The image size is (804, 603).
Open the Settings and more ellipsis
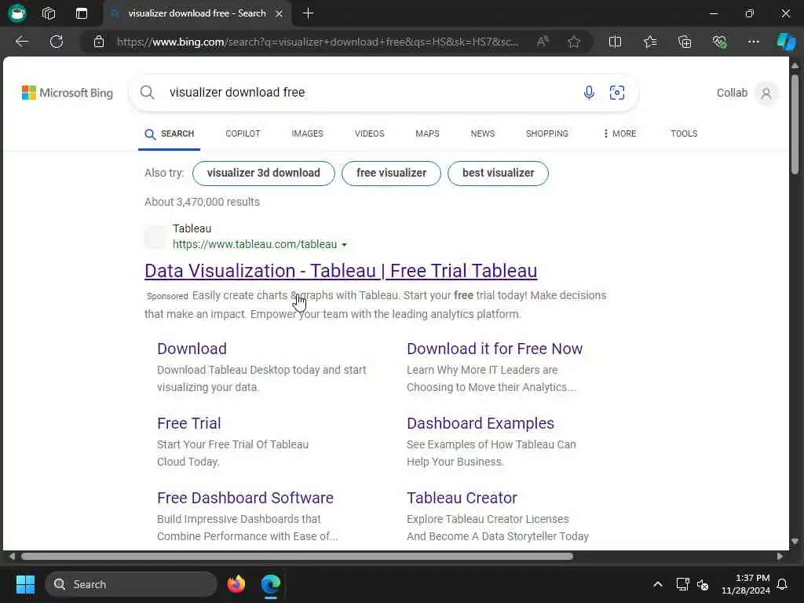coord(753,42)
